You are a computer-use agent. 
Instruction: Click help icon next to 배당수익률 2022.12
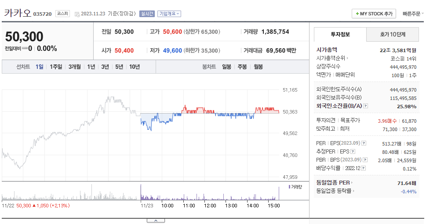pyautogui.click(x=364, y=168)
